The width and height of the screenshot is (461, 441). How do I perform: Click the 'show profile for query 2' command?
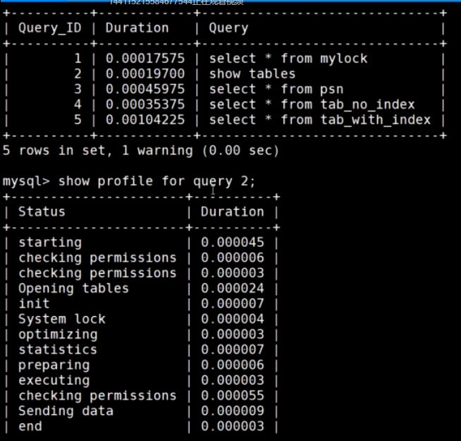(x=156, y=181)
